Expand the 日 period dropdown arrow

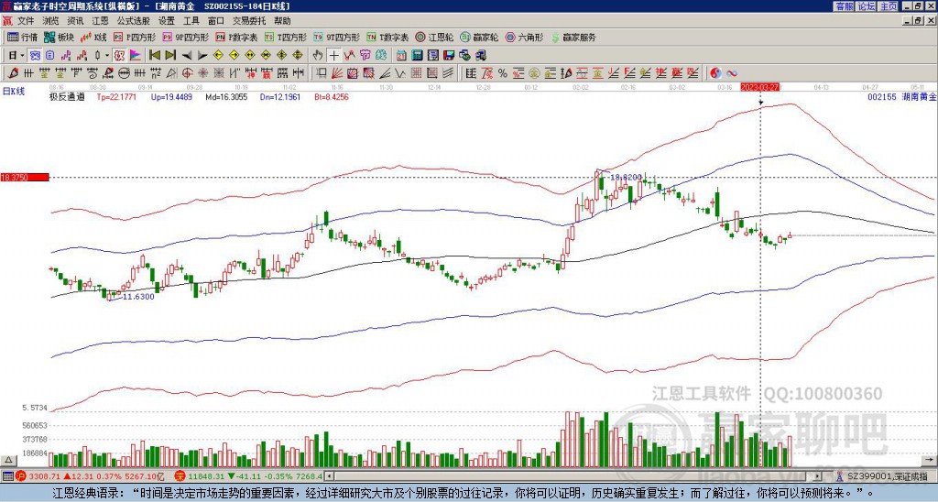[x=21, y=55]
